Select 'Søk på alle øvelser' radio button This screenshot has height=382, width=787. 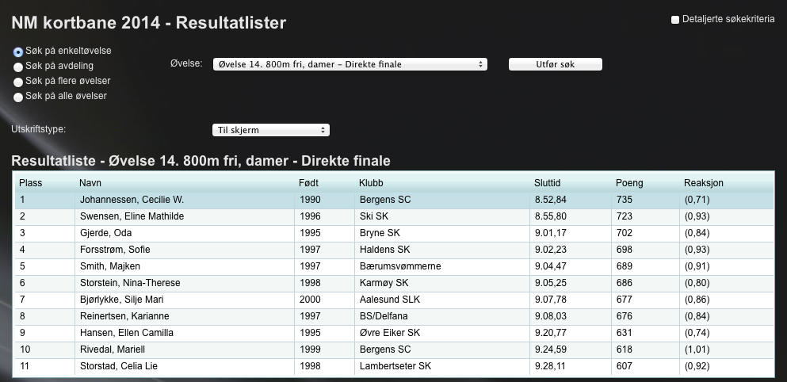pyautogui.click(x=18, y=97)
